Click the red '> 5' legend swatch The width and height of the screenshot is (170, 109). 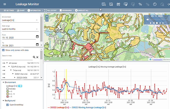tap(7, 97)
